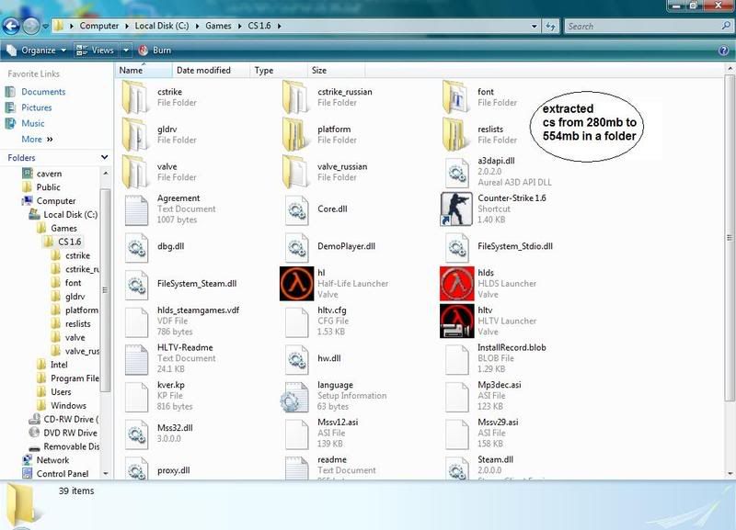Select the hl Half-Life Launcher icon
This screenshot has height=530, width=736.
[x=296, y=283]
